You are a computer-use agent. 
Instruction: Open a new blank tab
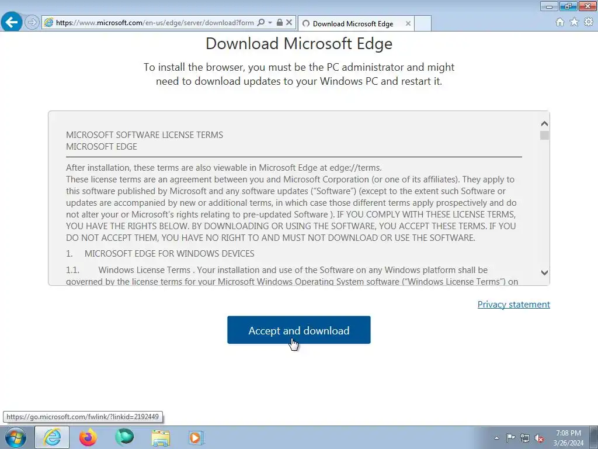(423, 23)
